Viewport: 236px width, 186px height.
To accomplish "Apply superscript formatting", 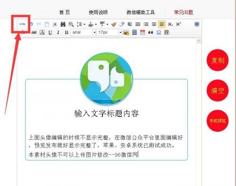I will (178, 24).
